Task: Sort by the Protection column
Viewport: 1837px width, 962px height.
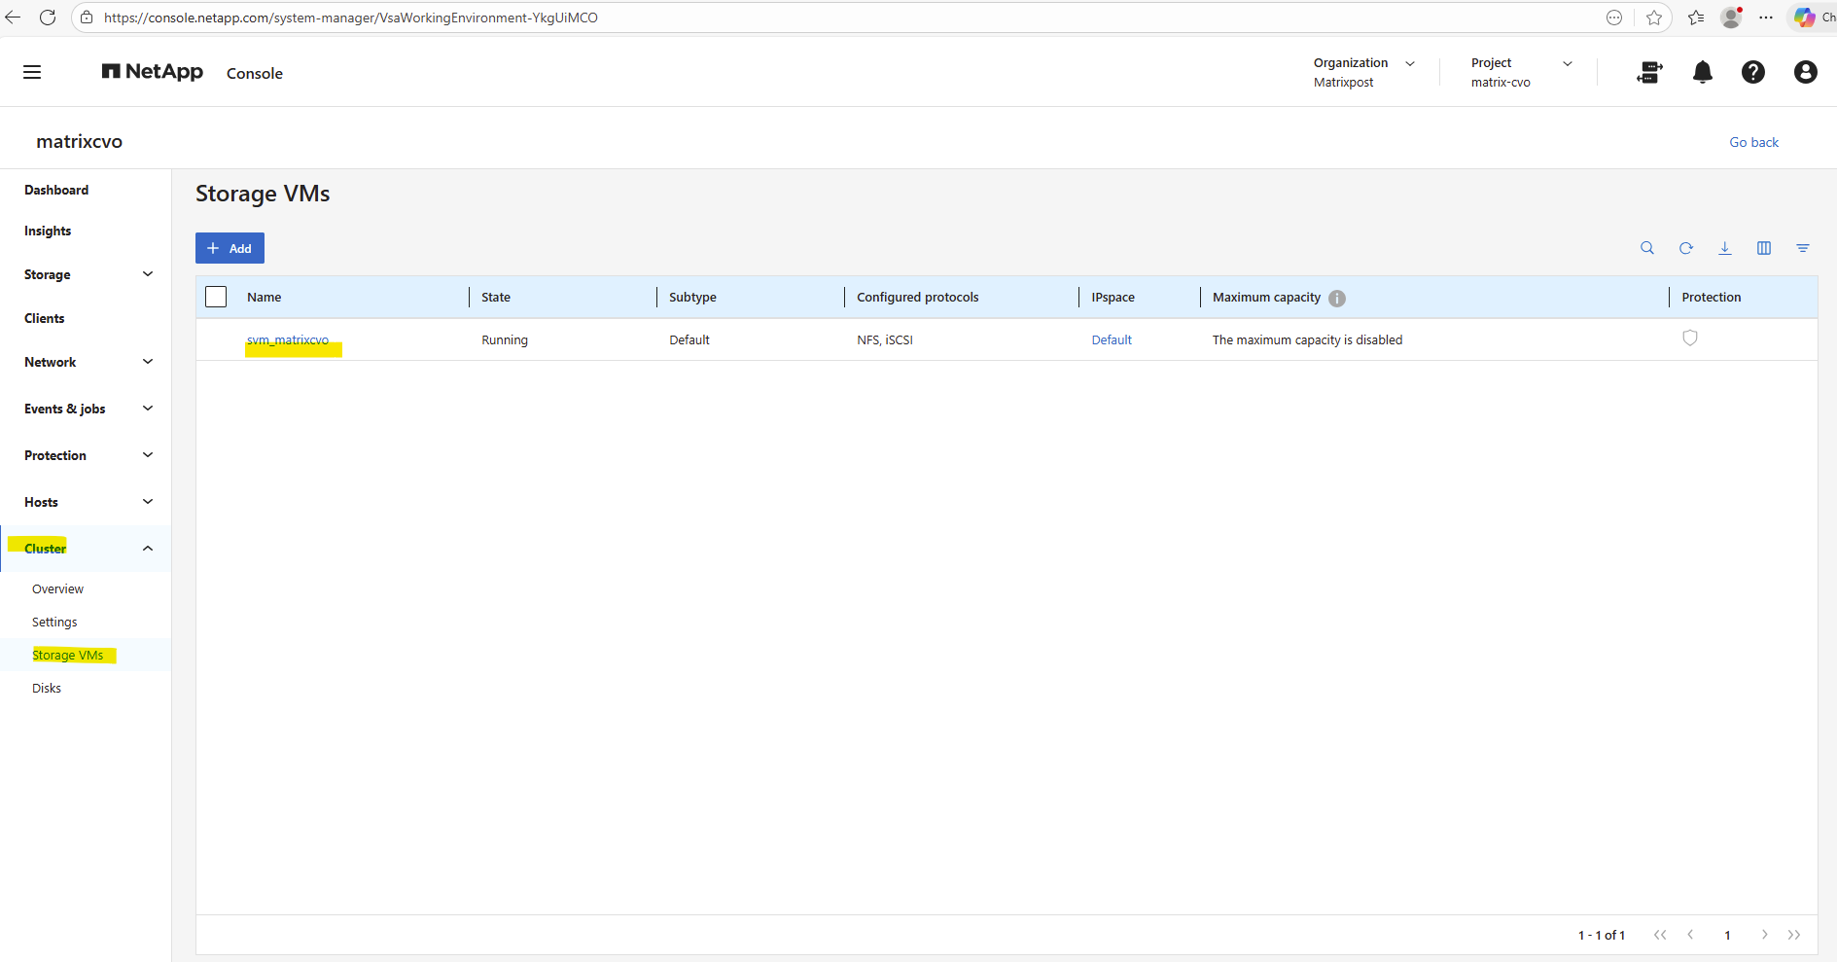Action: (x=1712, y=297)
